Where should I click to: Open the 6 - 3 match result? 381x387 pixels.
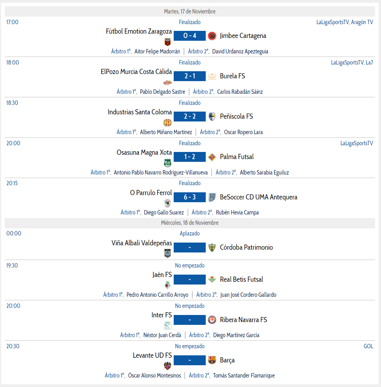(x=190, y=197)
